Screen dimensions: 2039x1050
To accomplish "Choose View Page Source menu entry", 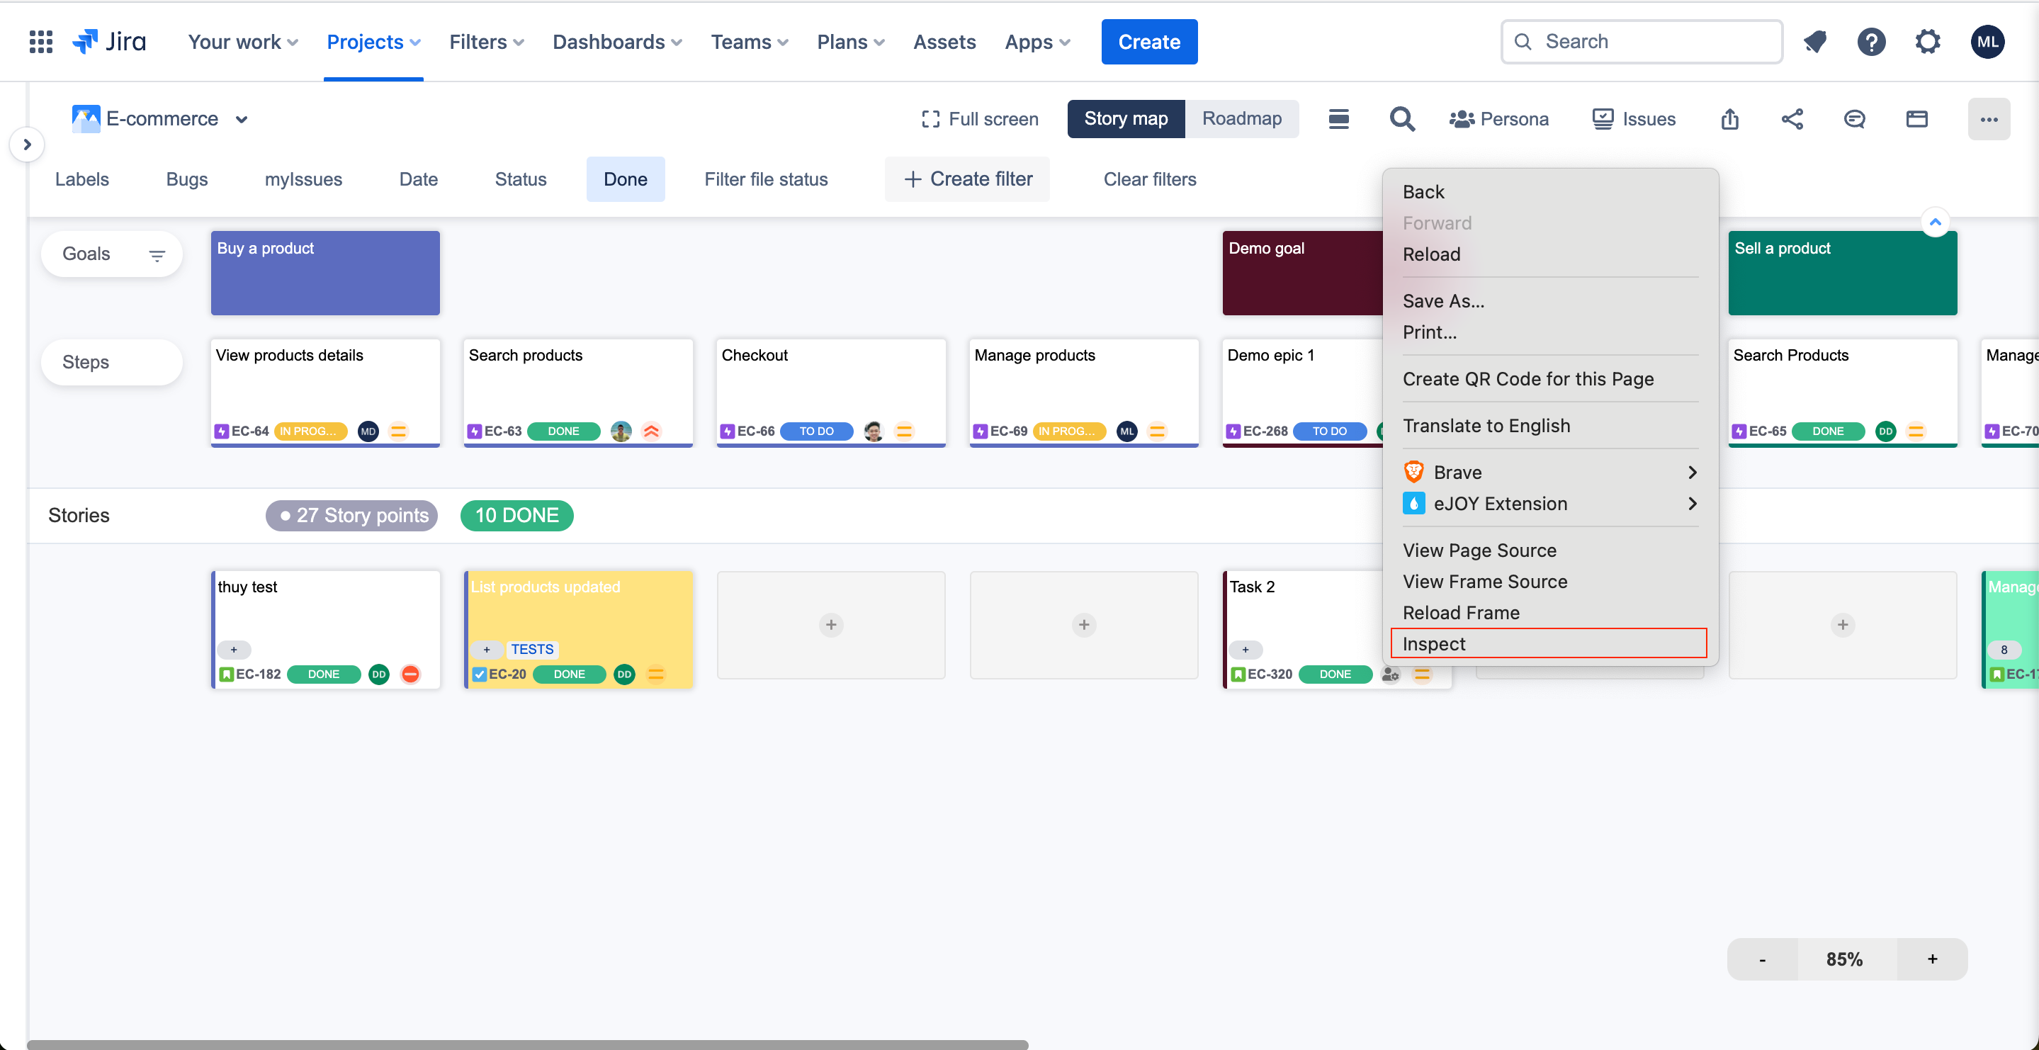I will click(1479, 550).
